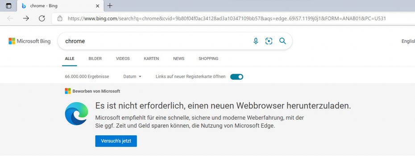This screenshot has width=415, height=163.
Task: Open the SHOPPING tab
Action: [x=208, y=59]
